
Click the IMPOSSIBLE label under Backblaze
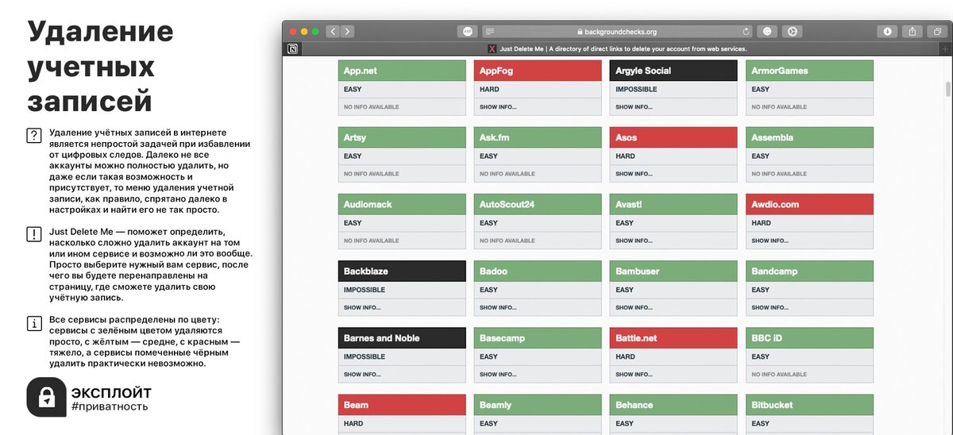365,290
